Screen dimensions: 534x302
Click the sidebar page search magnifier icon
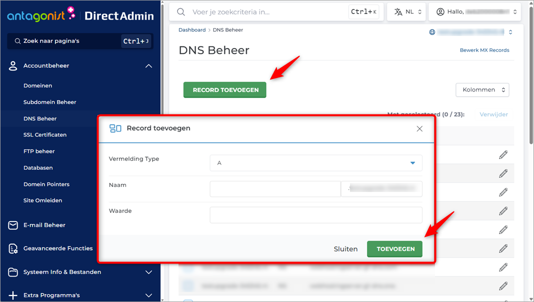(17, 41)
